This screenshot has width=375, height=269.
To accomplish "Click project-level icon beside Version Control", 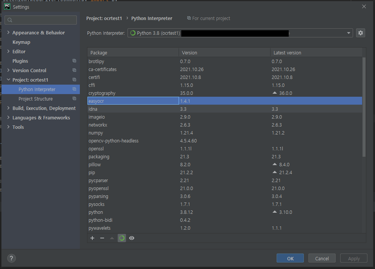I will tap(75, 70).
